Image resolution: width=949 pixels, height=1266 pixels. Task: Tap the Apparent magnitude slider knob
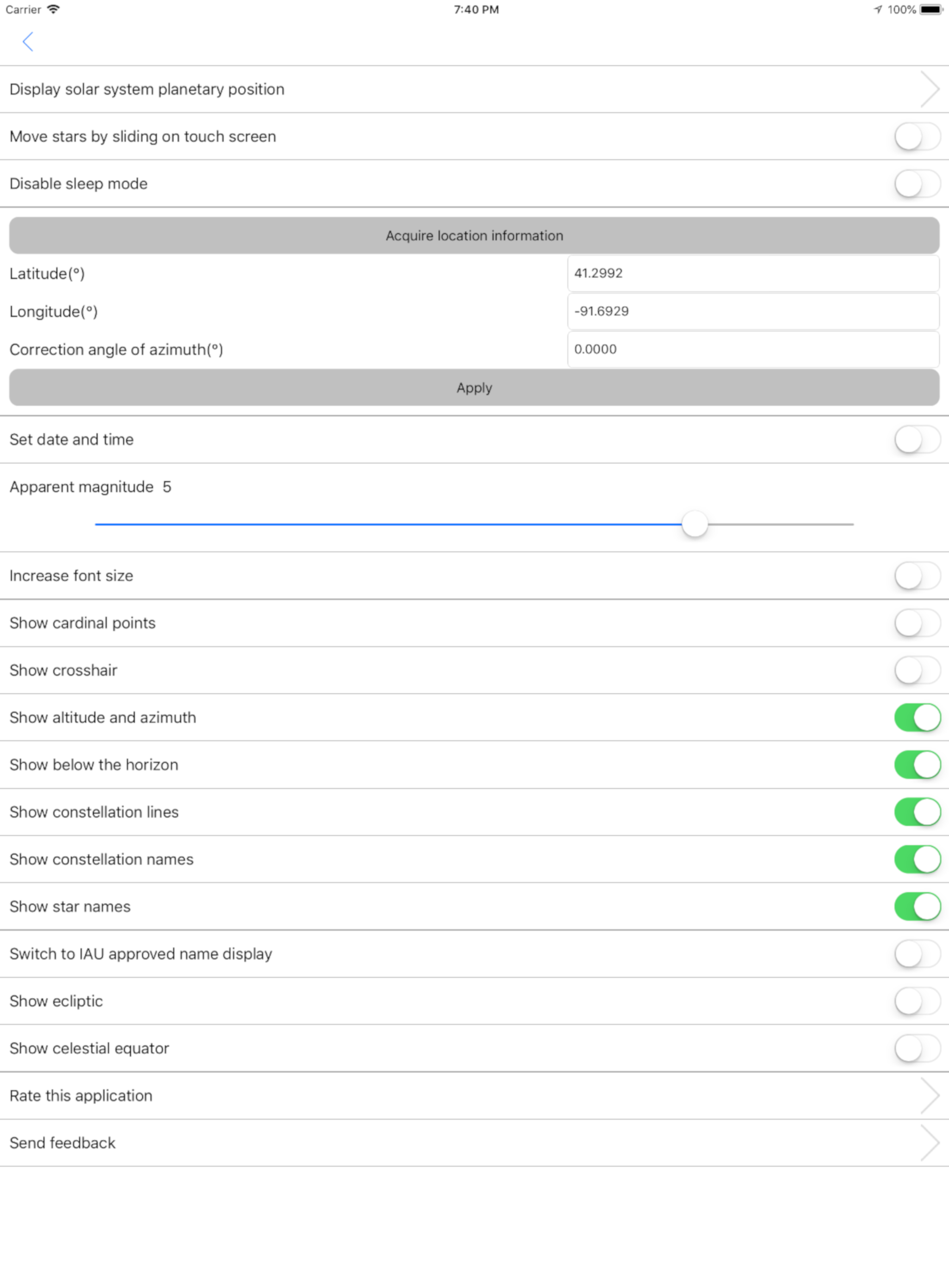tap(695, 524)
